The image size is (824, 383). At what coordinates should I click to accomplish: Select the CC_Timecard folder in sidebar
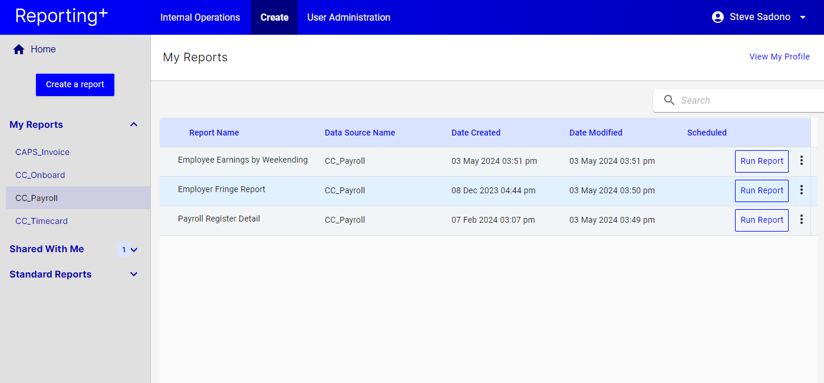pos(41,221)
